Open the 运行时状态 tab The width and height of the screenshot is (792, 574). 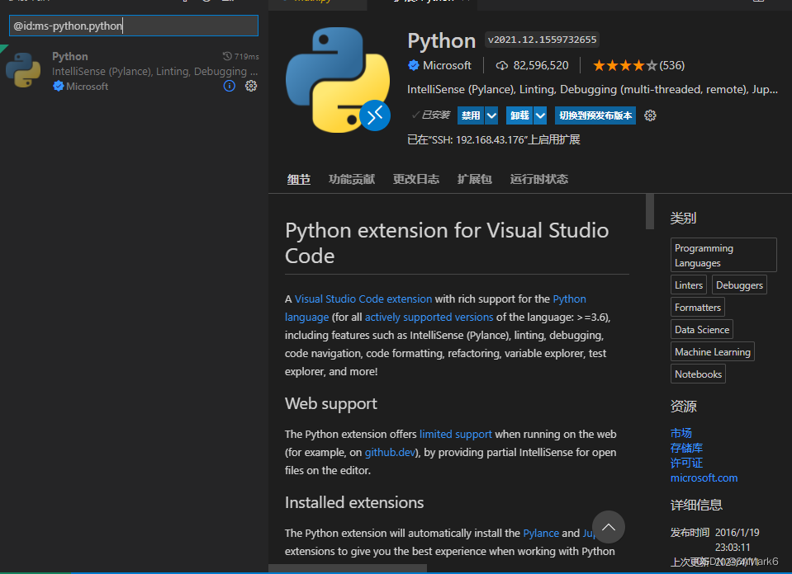tap(538, 179)
